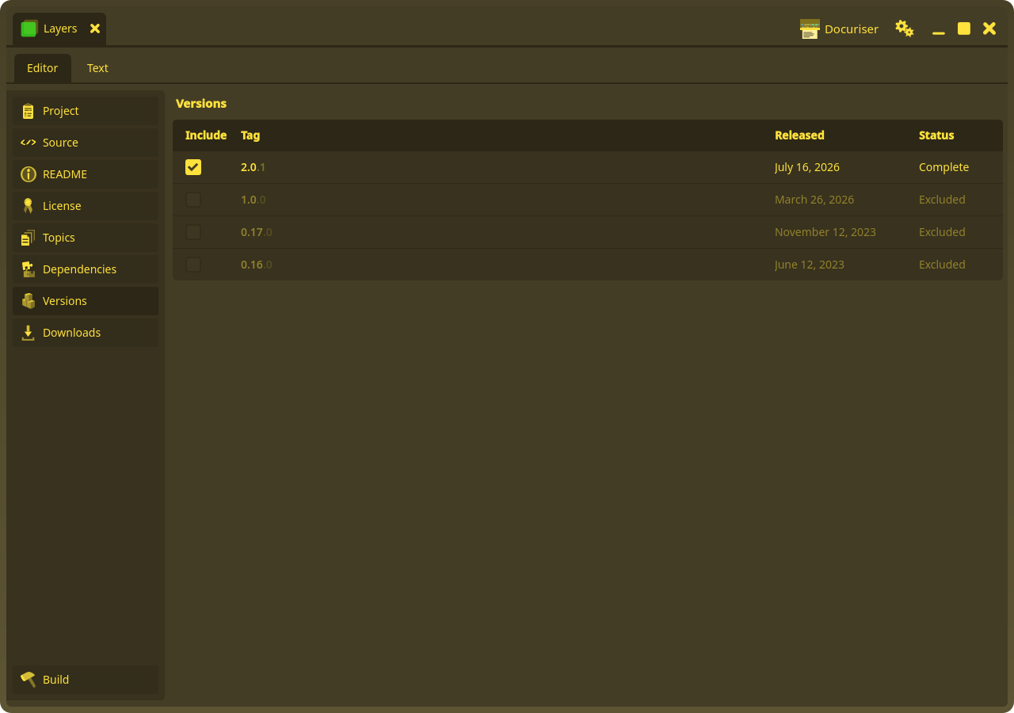Check Include for version 0.16.0
The height and width of the screenshot is (713, 1014).
point(193,265)
